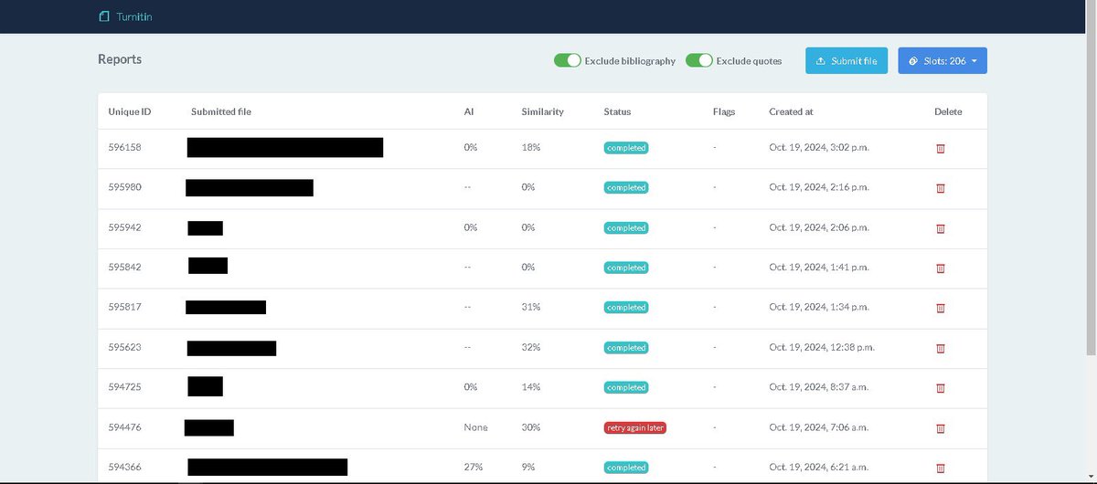
Task: Click the AI column header
Action: pyautogui.click(x=469, y=111)
